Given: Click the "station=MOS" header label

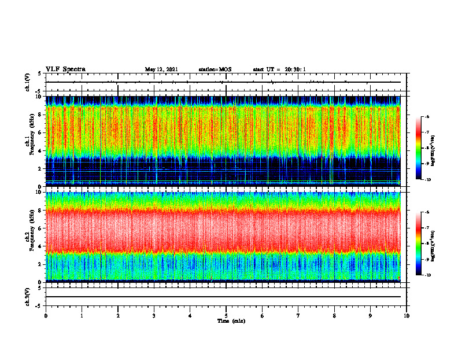Looking at the screenshot, I should [215, 69].
